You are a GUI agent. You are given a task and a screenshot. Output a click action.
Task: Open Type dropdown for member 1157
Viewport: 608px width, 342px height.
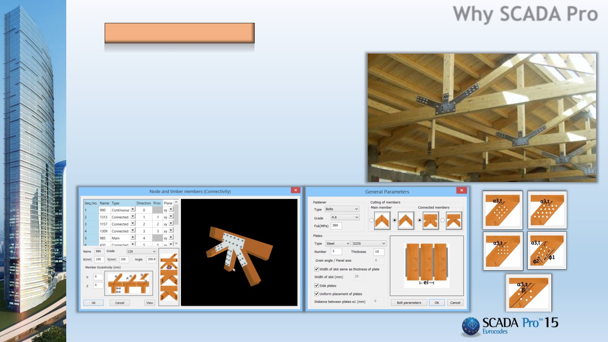pyautogui.click(x=133, y=224)
